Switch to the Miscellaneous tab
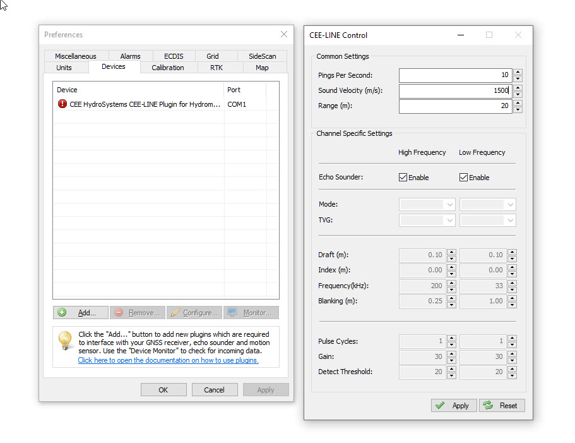The height and width of the screenshot is (443, 575). pos(76,56)
